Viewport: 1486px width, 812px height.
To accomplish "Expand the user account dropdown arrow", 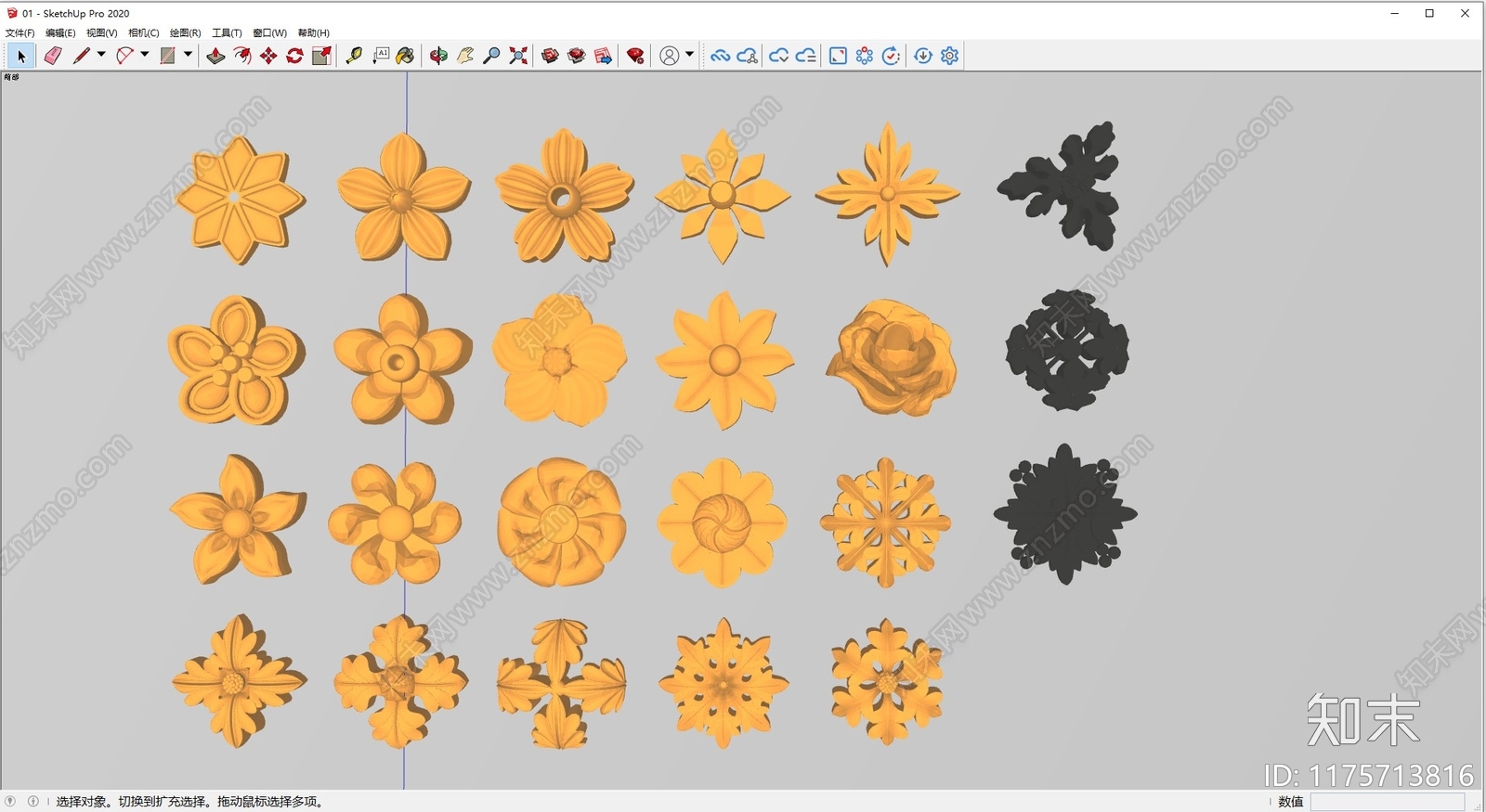I will pyautogui.click(x=689, y=55).
